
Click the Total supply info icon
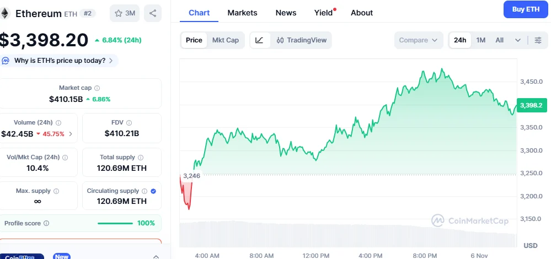pyautogui.click(x=140, y=158)
